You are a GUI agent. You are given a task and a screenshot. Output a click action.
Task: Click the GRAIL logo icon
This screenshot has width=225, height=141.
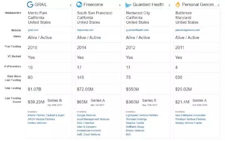31,5
